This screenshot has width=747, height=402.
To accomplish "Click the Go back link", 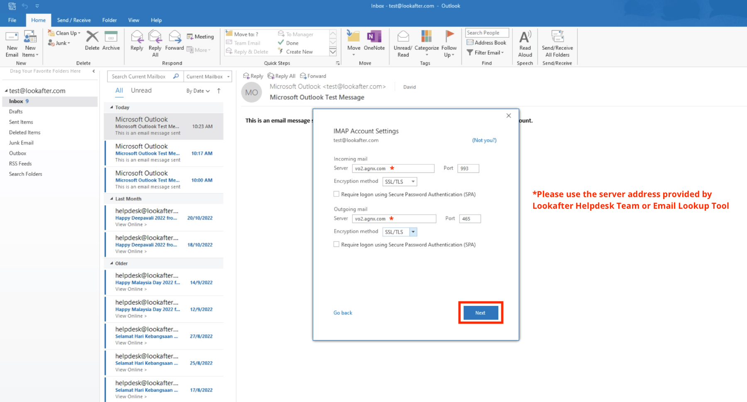I will (343, 313).
